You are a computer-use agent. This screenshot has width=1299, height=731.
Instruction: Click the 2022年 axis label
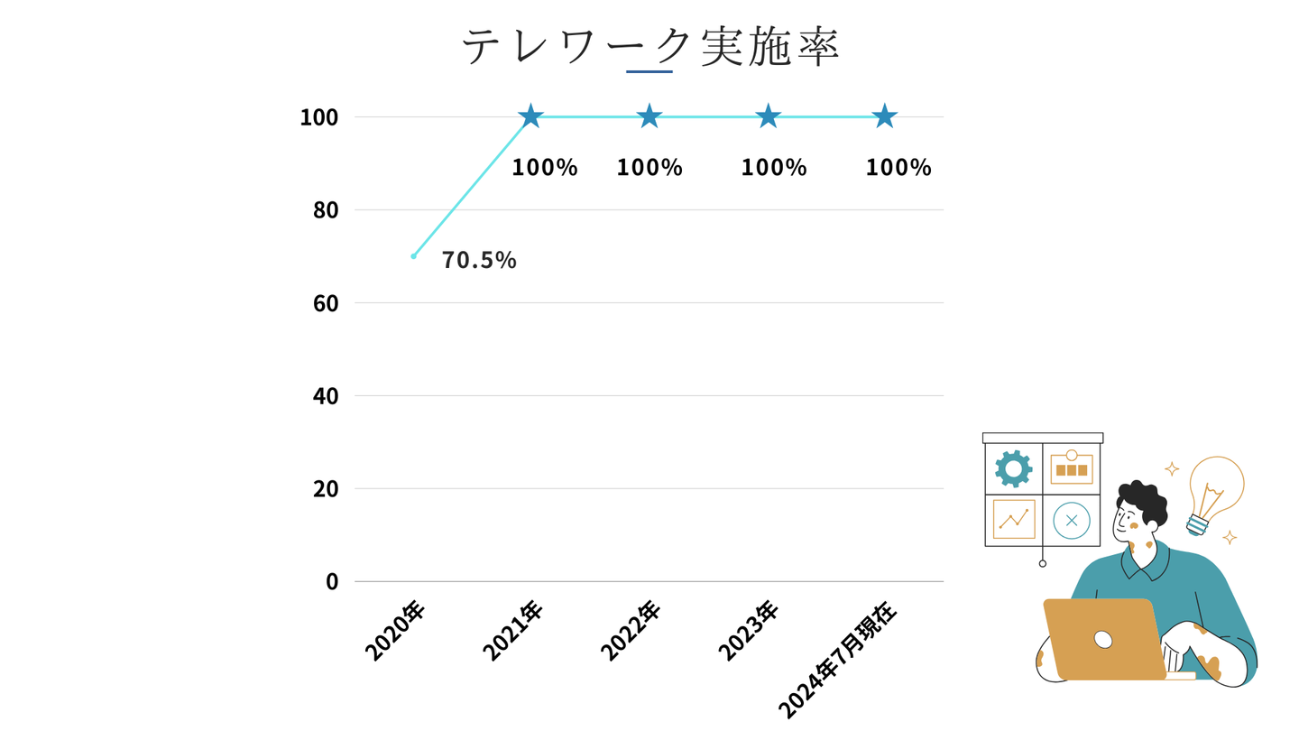(631, 631)
